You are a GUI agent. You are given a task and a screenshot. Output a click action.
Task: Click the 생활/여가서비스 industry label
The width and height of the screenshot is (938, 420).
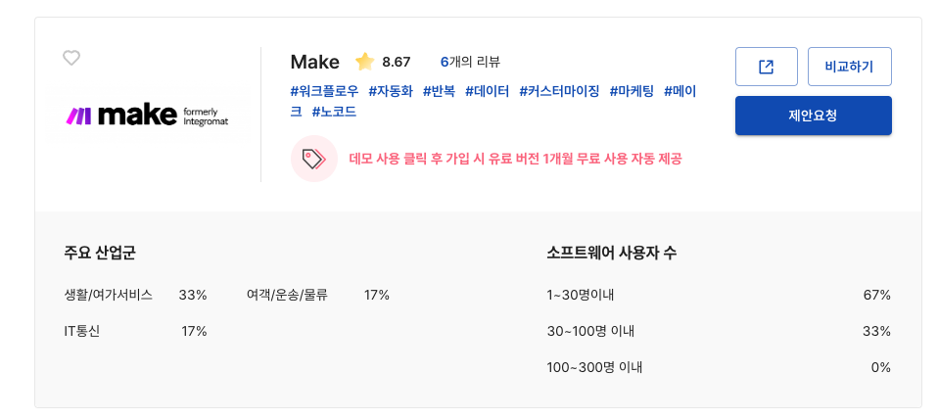coord(108,295)
